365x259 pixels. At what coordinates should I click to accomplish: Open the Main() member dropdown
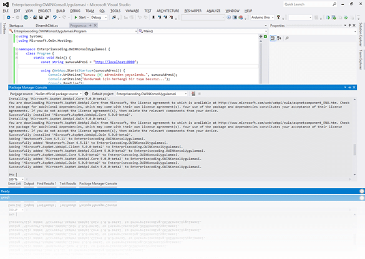coord(203,31)
